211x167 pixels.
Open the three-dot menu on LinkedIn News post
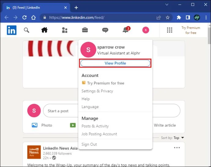click(x=177, y=148)
